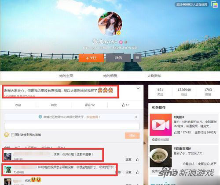Open the #庭审直播# topic title link
The image size is (220, 185).
(x=182, y=148)
